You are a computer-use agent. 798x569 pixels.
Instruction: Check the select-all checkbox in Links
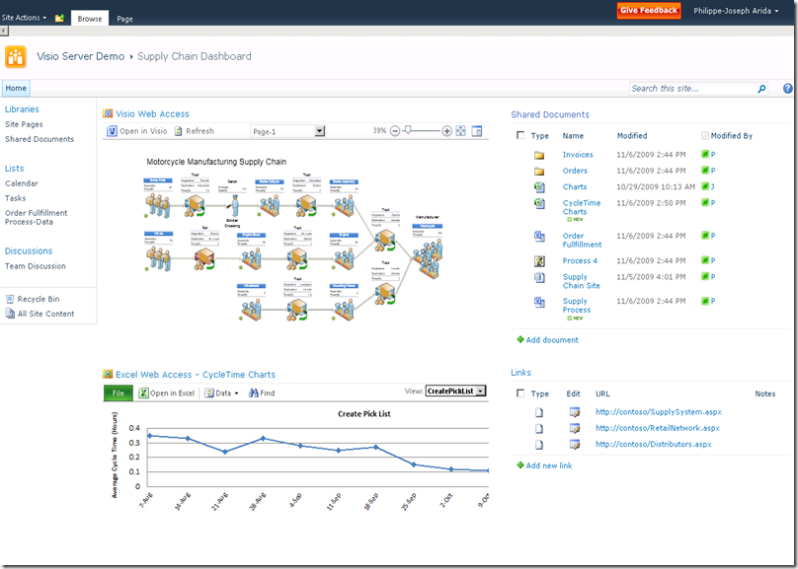tap(520, 393)
